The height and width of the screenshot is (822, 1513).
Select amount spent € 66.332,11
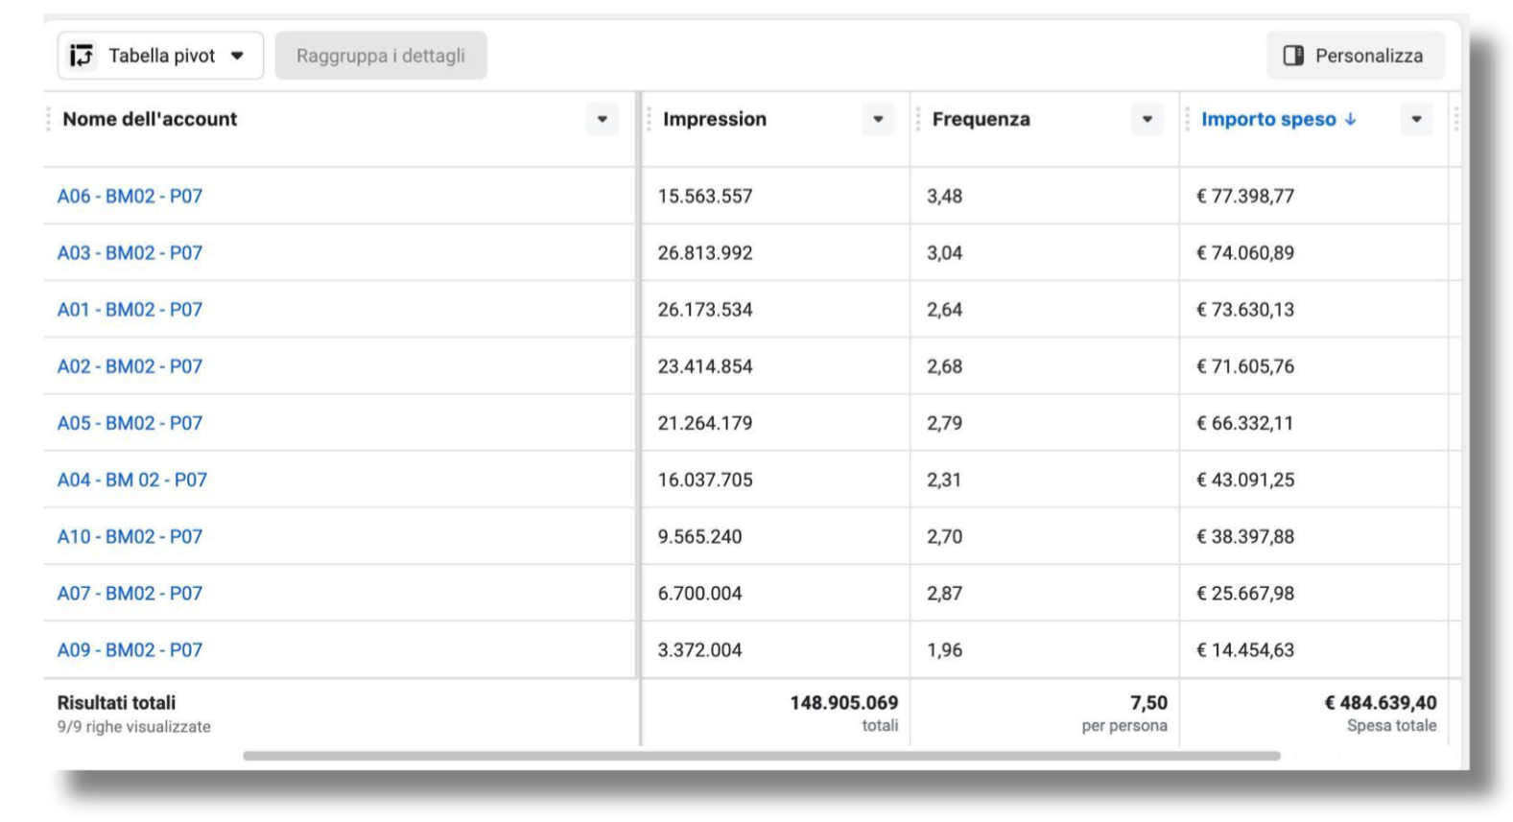pos(1244,422)
